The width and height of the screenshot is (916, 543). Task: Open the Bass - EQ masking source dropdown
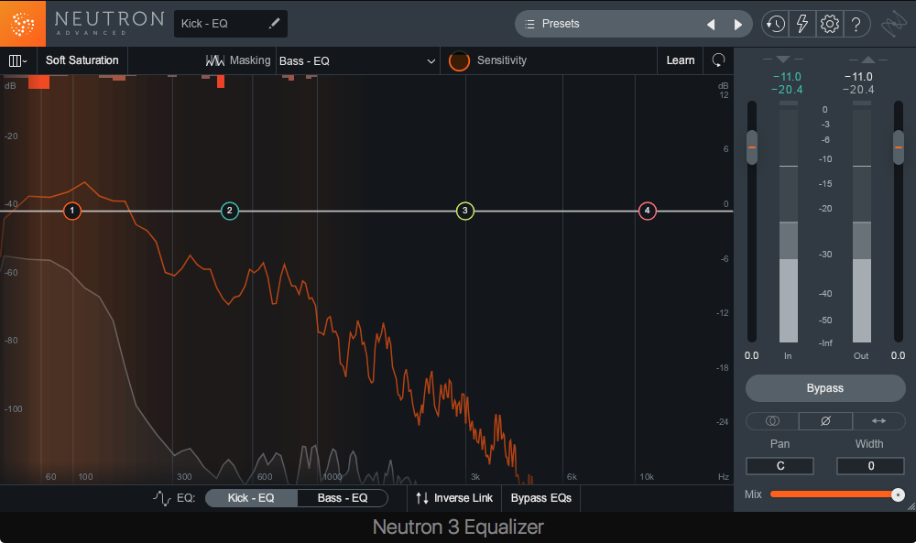pos(357,60)
